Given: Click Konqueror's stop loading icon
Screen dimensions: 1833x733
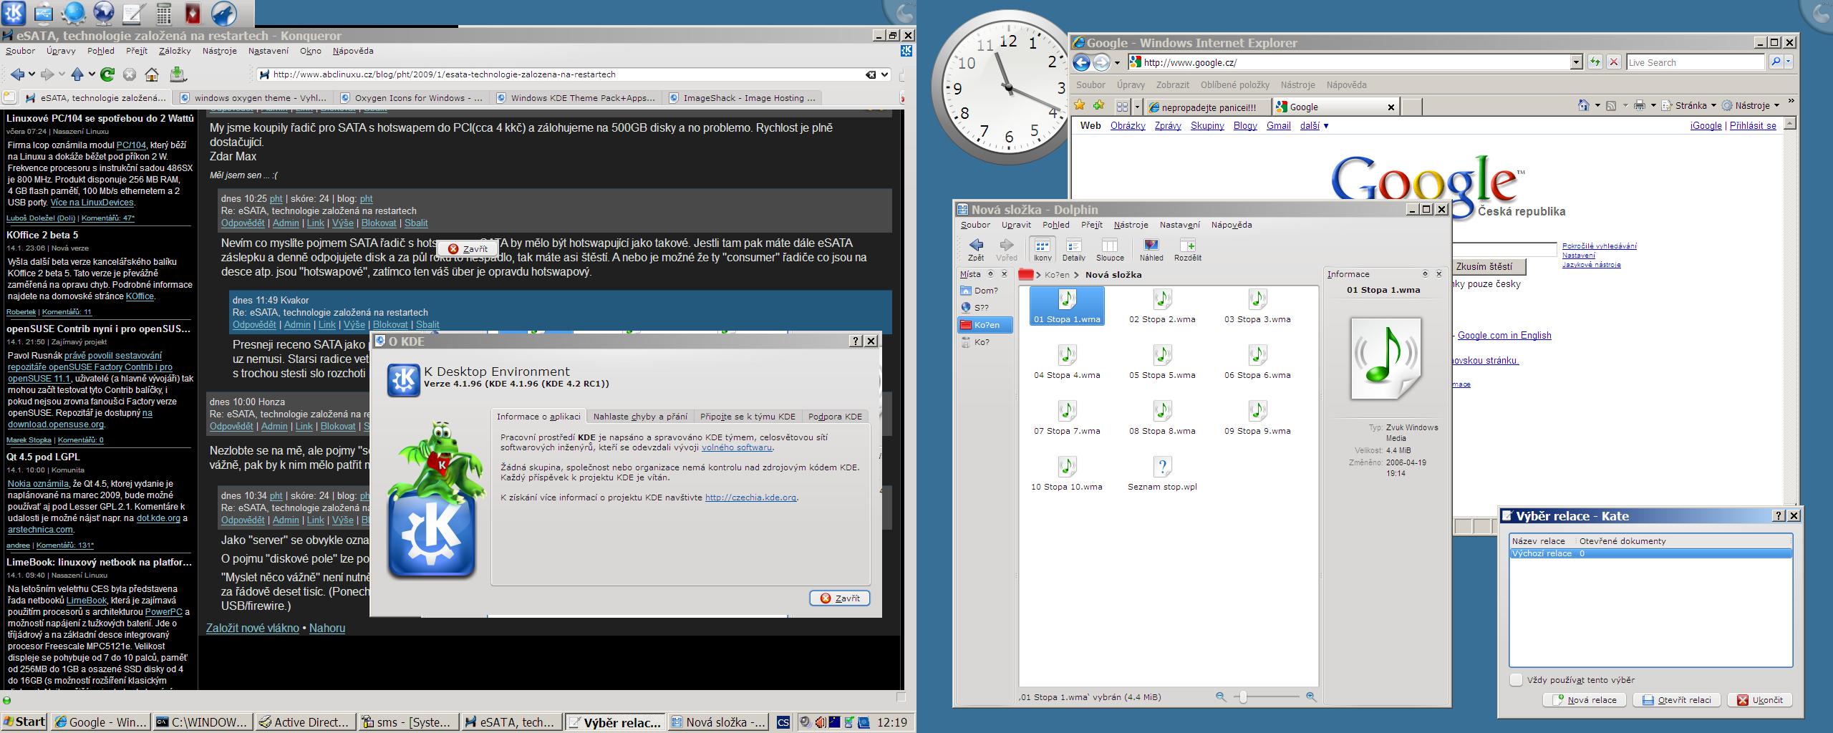Looking at the screenshot, I should pyautogui.click(x=130, y=74).
